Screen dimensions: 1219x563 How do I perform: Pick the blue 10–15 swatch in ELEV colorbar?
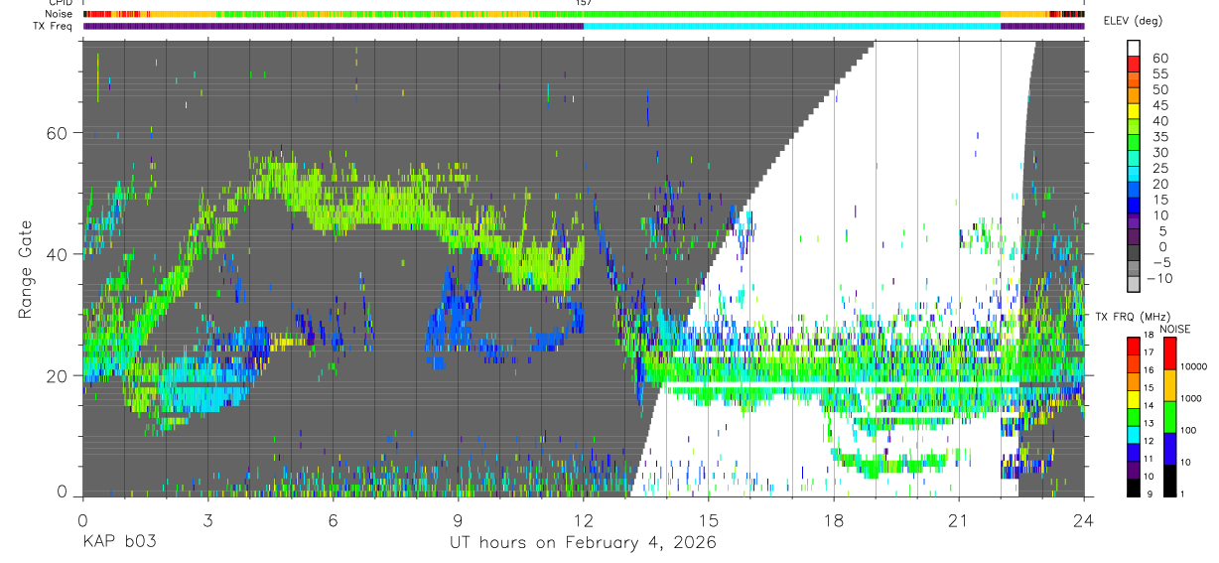coord(1134,208)
